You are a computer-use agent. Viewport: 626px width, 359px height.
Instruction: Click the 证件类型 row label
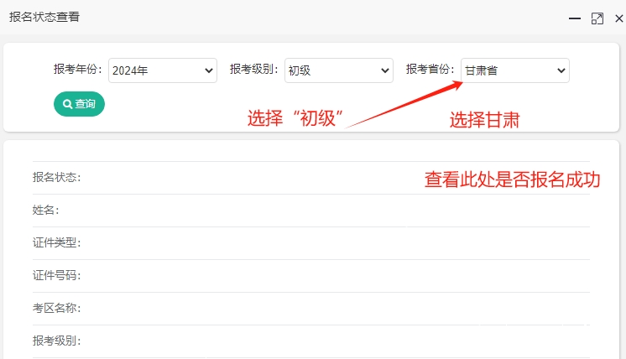[56, 243]
